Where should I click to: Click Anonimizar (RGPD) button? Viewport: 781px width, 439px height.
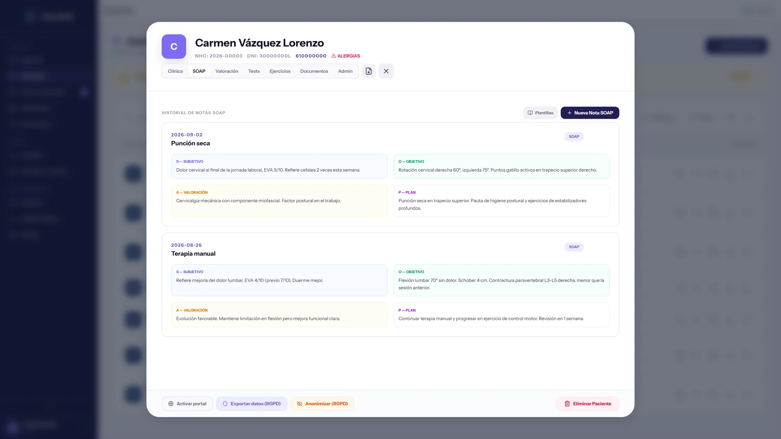[x=322, y=404]
